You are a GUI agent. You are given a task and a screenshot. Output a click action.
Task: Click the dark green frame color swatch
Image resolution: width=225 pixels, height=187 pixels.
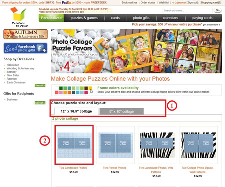pyautogui.click(x=61, y=88)
